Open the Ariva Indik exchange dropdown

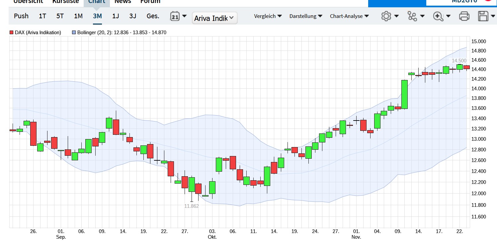(x=215, y=18)
